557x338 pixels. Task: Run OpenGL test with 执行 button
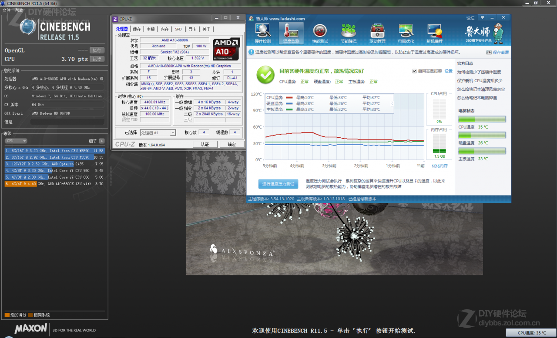[97, 50]
